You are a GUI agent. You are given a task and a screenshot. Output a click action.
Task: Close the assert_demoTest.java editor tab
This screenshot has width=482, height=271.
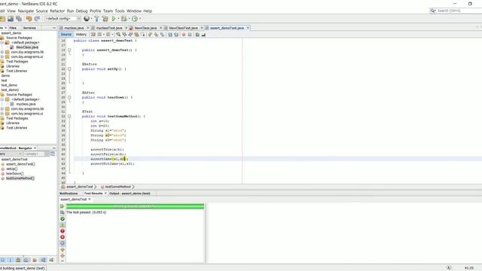pos(248,28)
